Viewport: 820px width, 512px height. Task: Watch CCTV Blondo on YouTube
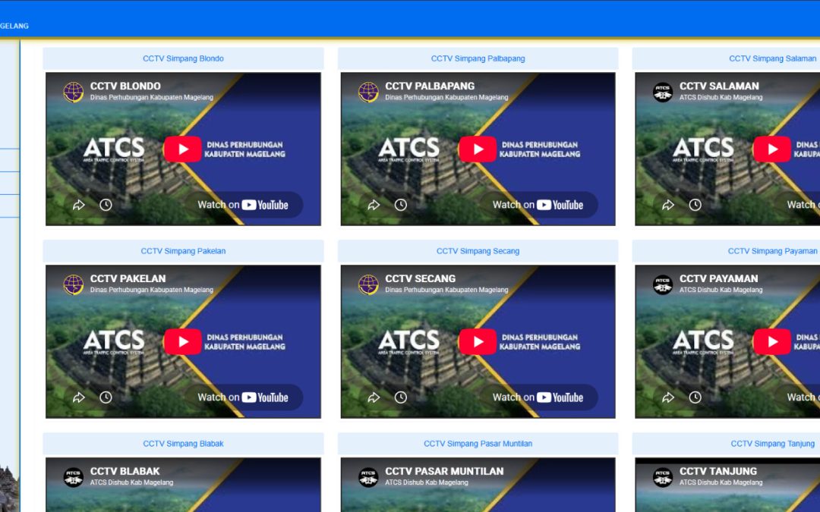coord(243,205)
